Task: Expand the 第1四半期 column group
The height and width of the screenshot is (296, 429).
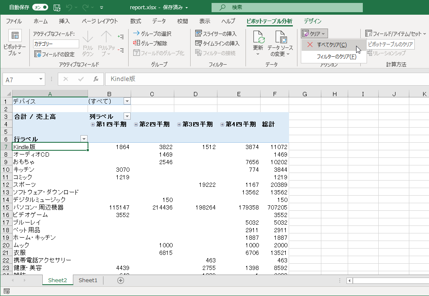Action: [93, 124]
